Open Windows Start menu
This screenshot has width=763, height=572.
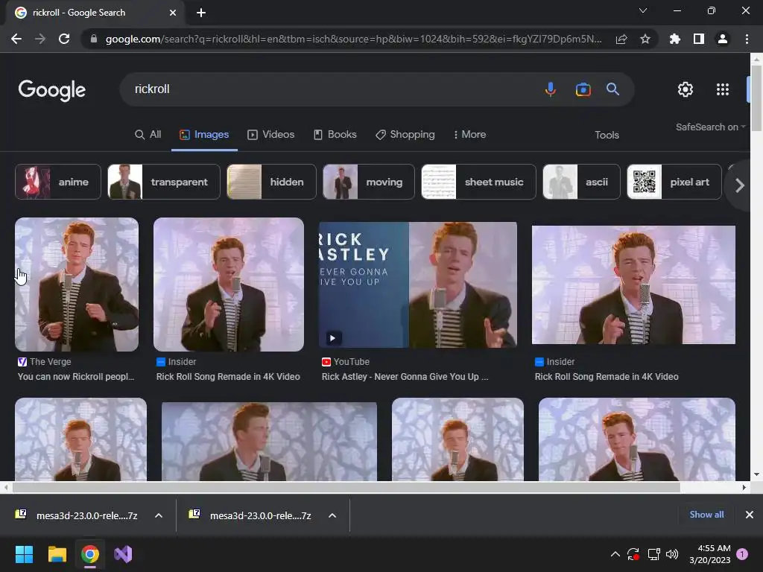(x=24, y=554)
